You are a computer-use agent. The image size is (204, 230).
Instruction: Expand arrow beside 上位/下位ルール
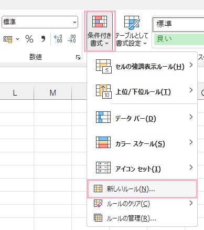pos(191,90)
